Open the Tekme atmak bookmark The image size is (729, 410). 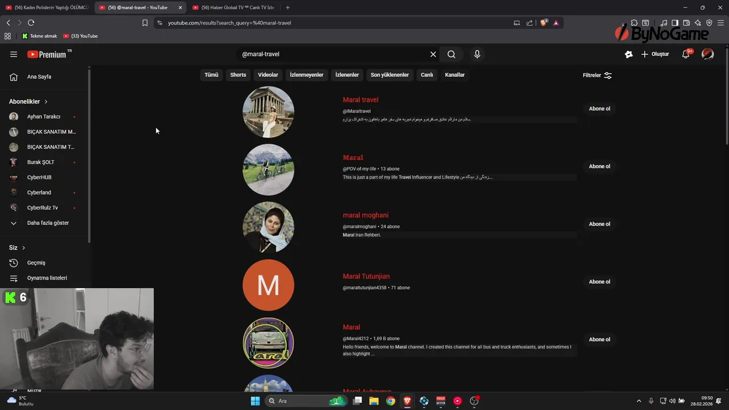click(40, 36)
